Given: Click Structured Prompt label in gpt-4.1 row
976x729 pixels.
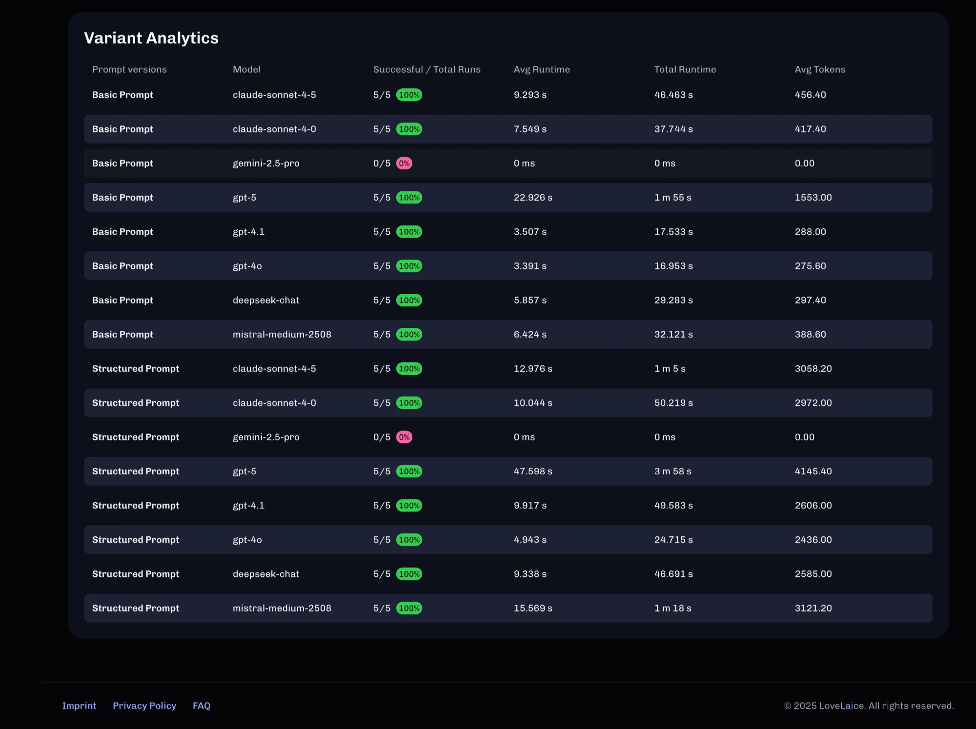Looking at the screenshot, I should [x=136, y=506].
